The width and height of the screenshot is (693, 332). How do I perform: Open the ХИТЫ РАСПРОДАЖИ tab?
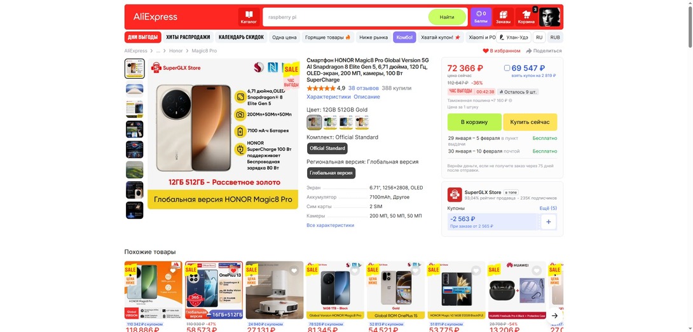point(188,37)
